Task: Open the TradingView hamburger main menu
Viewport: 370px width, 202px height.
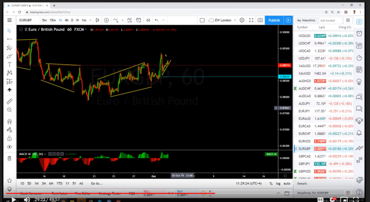Action: [x=9, y=20]
